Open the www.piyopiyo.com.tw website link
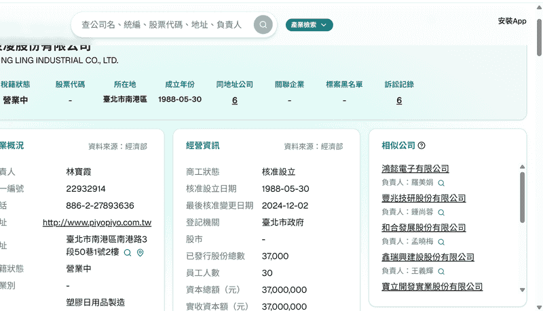 96,222
